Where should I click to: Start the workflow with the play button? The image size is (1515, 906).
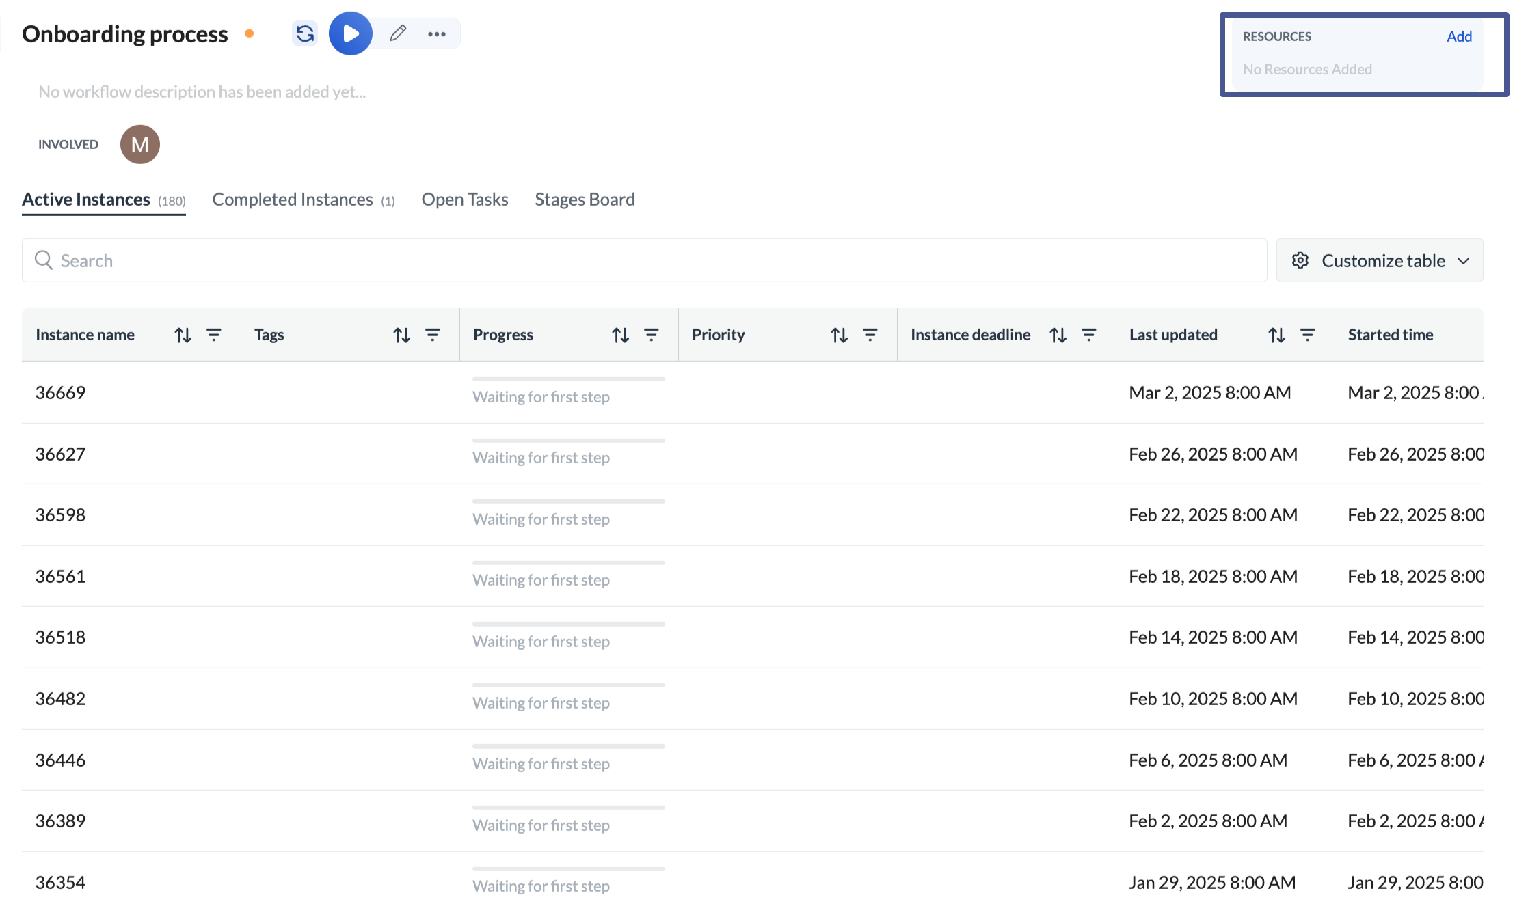351,33
